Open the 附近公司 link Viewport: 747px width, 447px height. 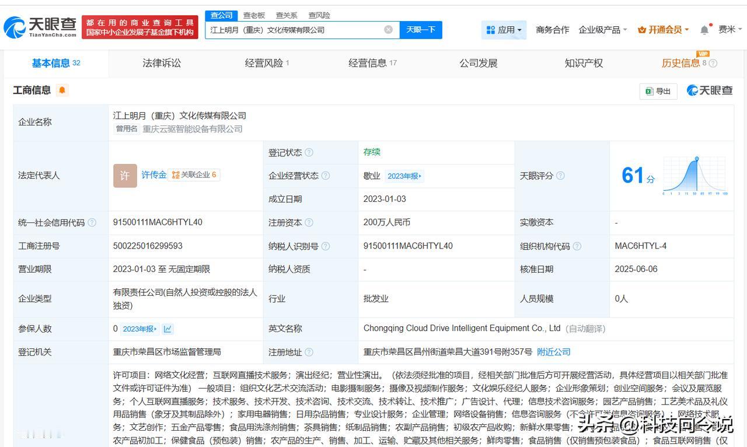point(554,352)
